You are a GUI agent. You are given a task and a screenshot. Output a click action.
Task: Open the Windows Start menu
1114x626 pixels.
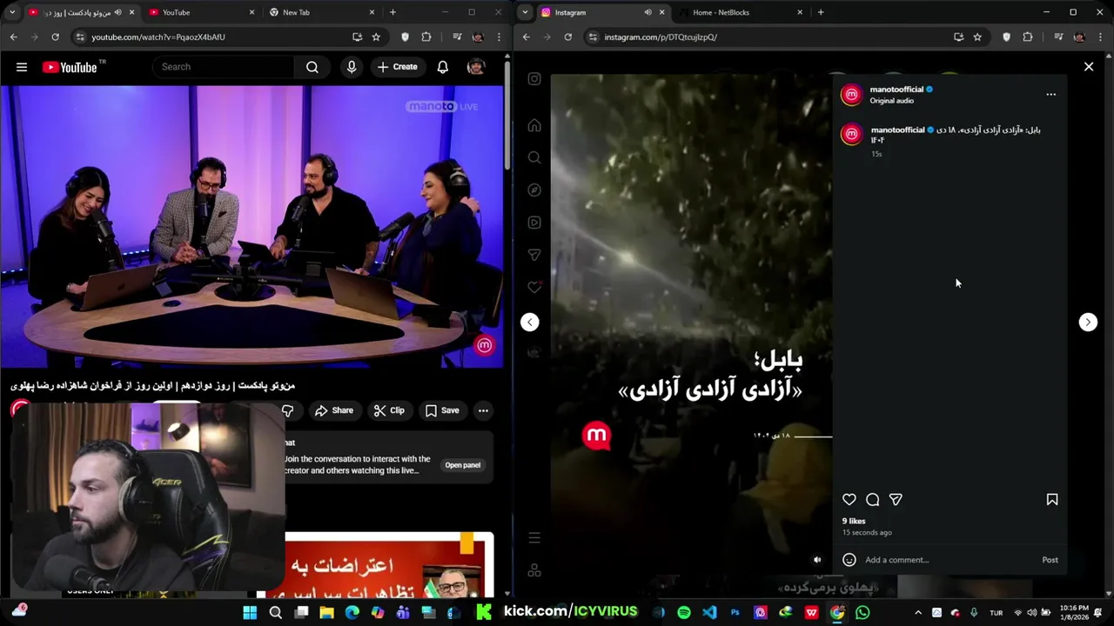click(250, 613)
